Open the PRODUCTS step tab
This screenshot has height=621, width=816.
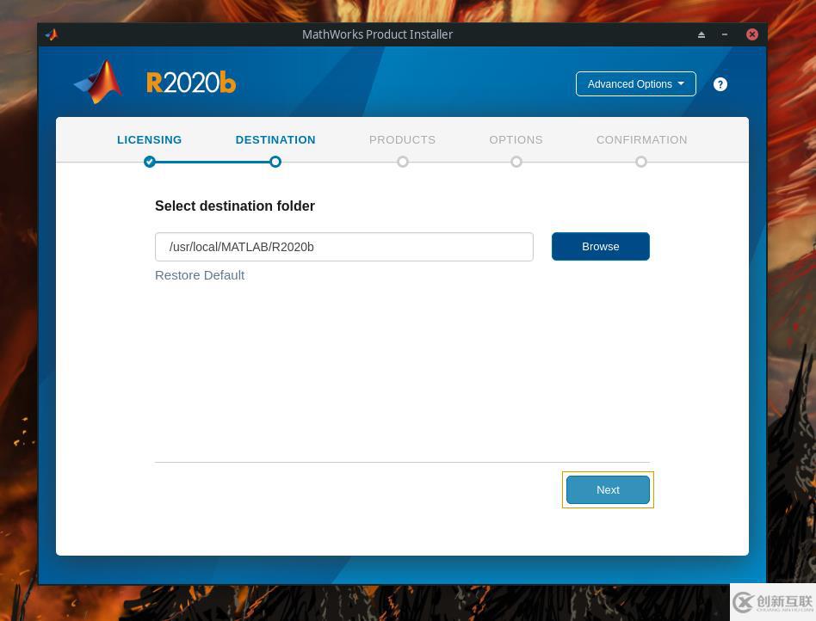[402, 140]
